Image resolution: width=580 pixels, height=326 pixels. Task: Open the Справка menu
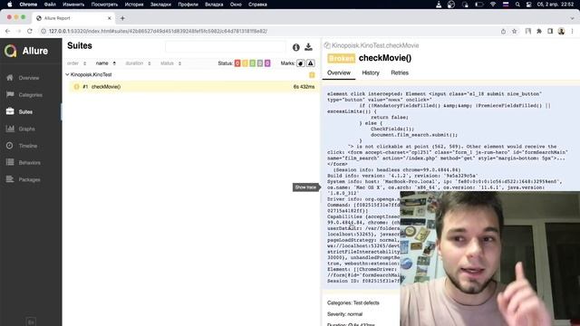click(x=257, y=5)
